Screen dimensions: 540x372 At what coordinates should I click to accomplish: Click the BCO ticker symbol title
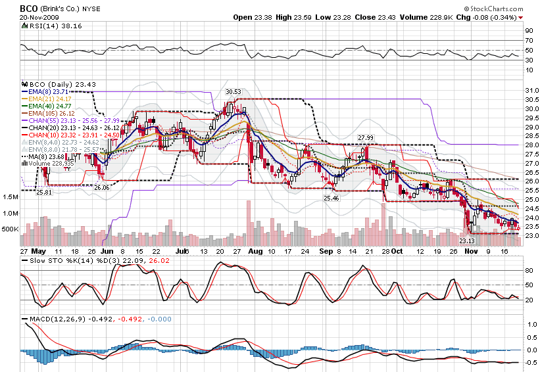pyautogui.click(x=28, y=9)
